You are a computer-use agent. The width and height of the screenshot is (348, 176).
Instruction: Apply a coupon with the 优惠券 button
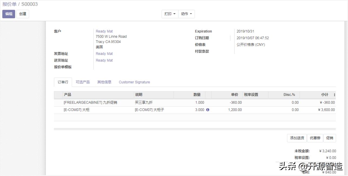[315, 138]
